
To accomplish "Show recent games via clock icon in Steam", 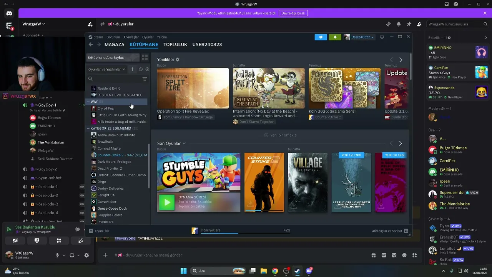I will coord(141,69).
